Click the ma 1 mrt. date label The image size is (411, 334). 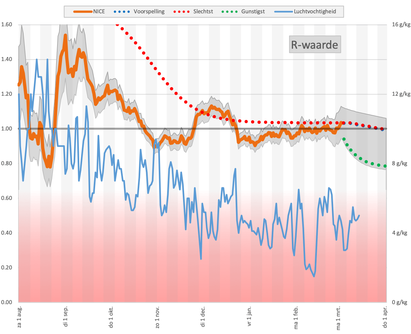point(339,318)
